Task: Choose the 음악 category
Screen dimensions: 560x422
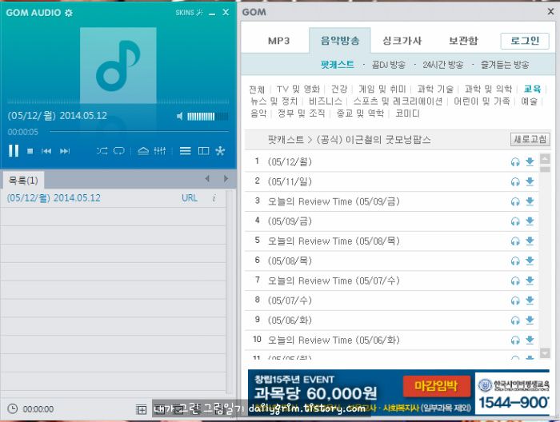Action: 258,113
